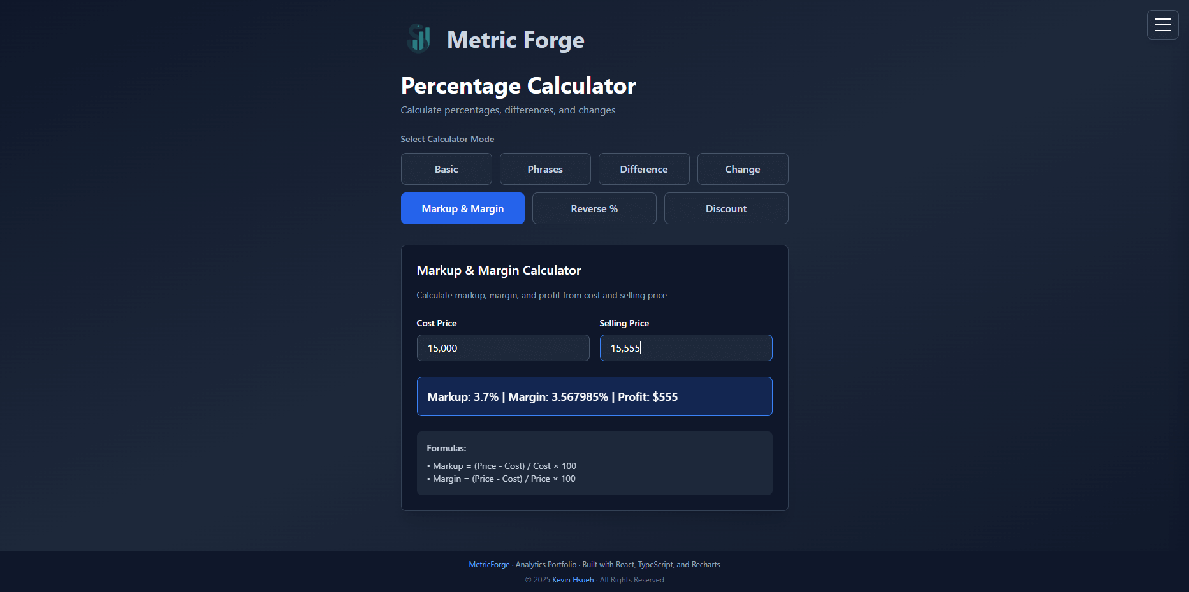Choose the Difference calculator mode
Viewport: 1189px width, 592px height.
(x=644, y=169)
